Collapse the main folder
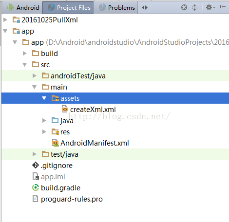 (x=35, y=87)
